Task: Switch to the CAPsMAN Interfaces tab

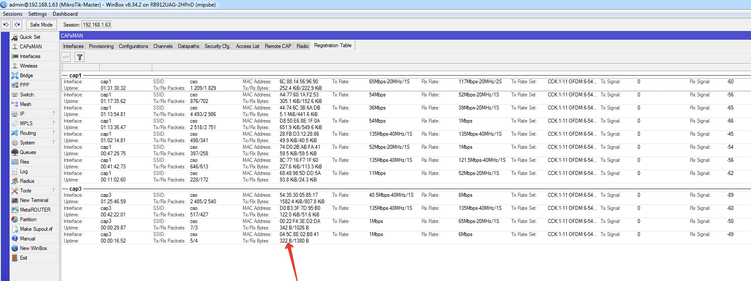Action: 73,46
